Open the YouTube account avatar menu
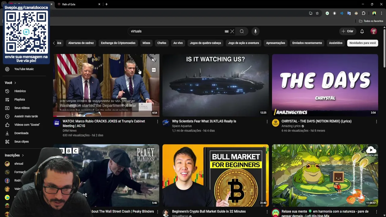Viewport: 386px width, 217px height. (374, 31)
